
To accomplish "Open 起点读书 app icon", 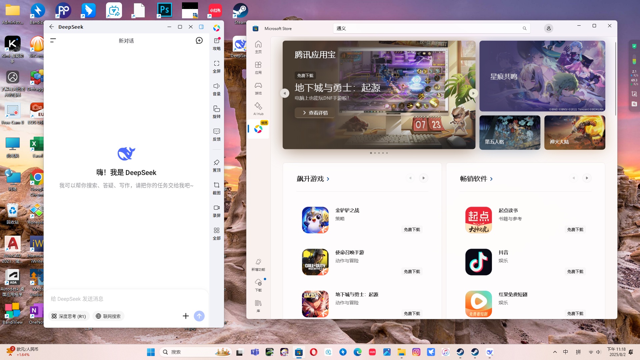I will click(x=478, y=220).
